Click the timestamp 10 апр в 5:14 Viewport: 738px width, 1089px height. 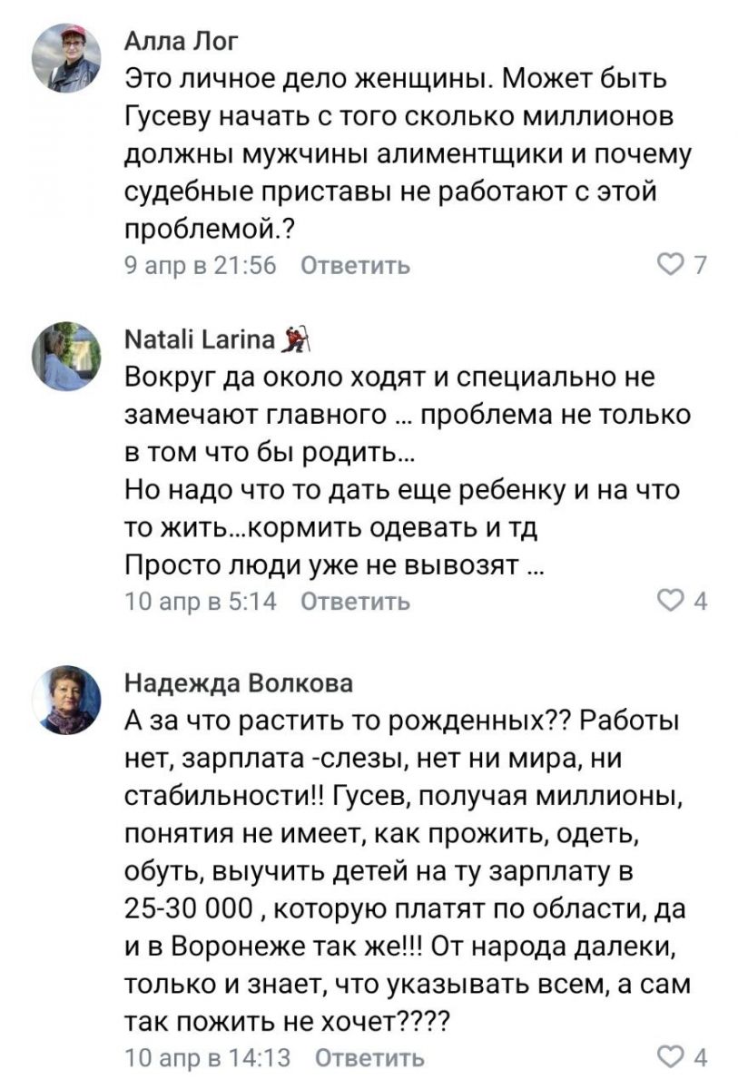[200, 602]
